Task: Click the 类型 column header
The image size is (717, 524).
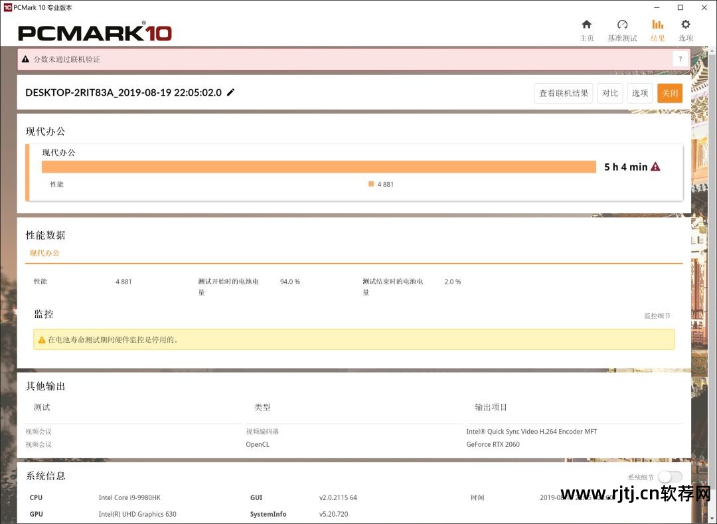Action: 262,407
